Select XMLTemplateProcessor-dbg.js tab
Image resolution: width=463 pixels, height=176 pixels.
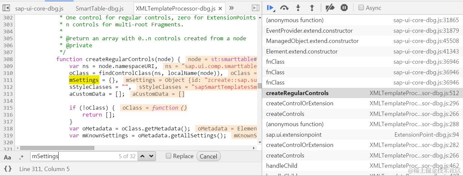(175, 8)
